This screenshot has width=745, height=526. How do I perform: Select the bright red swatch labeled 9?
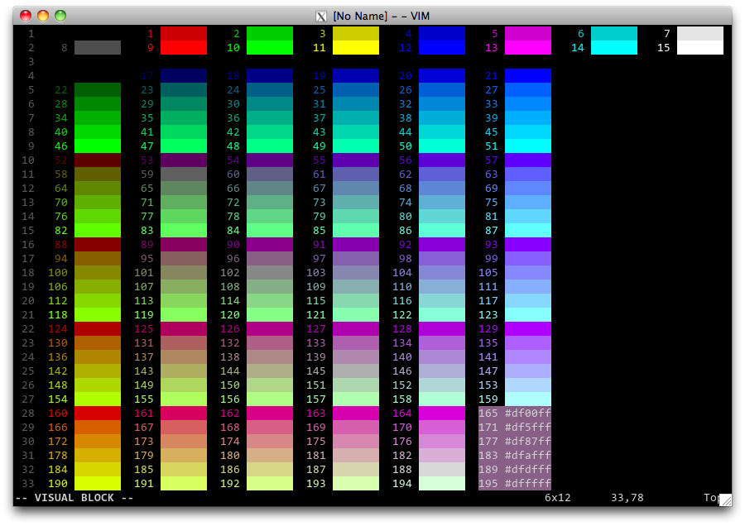184,48
